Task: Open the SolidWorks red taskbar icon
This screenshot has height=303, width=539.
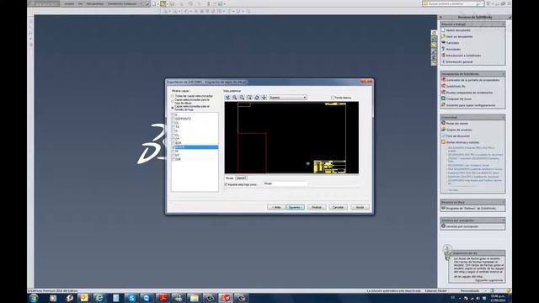Action: tap(226, 298)
